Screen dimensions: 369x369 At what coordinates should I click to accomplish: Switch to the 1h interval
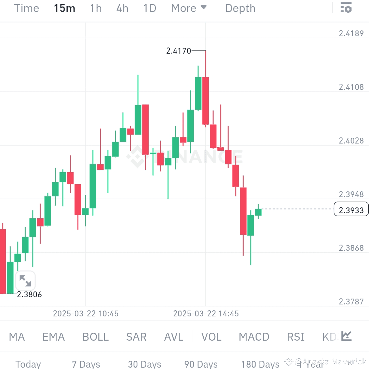95,8
